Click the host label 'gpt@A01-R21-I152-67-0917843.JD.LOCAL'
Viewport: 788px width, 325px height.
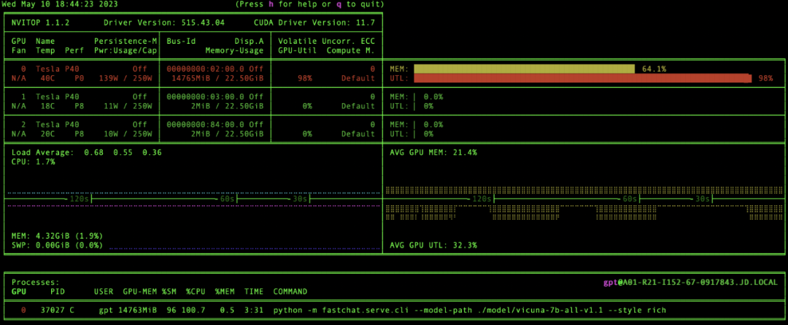pyautogui.click(x=690, y=283)
